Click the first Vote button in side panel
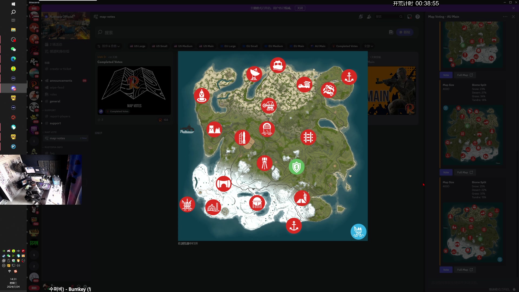Image resolution: width=519 pixels, height=292 pixels. [446, 75]
